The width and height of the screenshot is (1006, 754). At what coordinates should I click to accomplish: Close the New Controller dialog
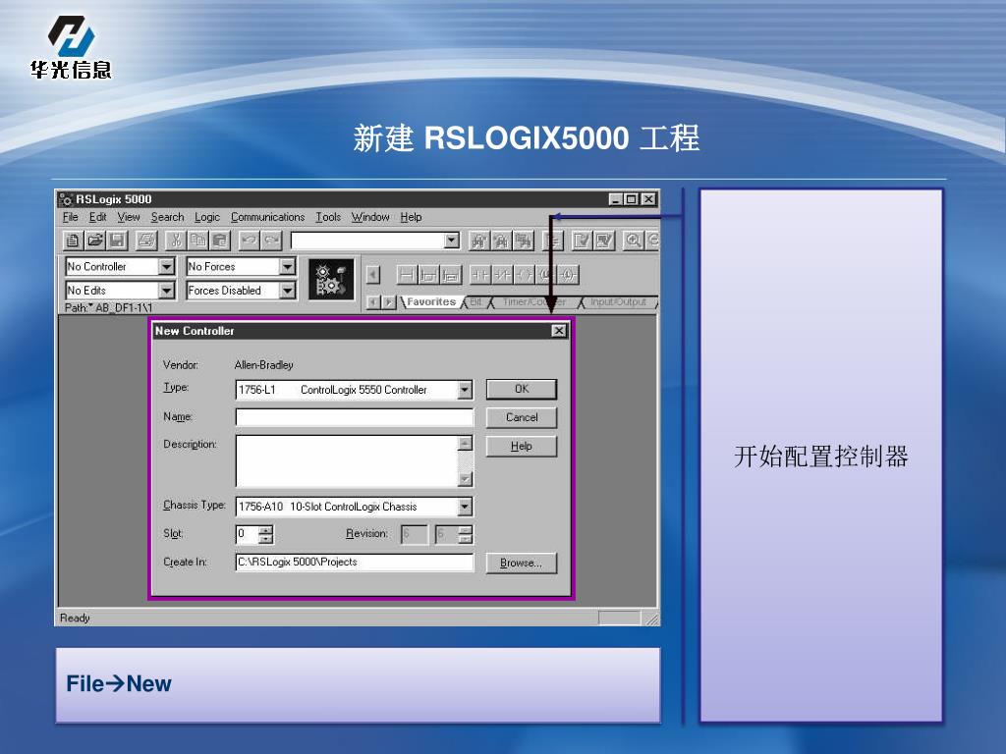pos(559,331)
